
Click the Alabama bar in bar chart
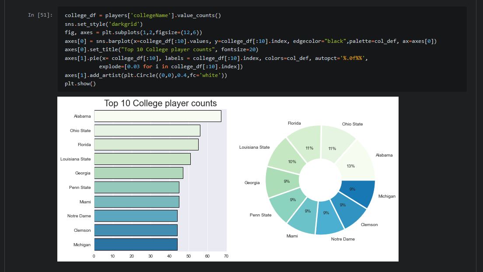(157, 116)
